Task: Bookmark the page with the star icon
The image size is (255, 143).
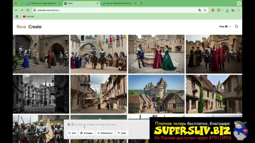Action: 205,10
